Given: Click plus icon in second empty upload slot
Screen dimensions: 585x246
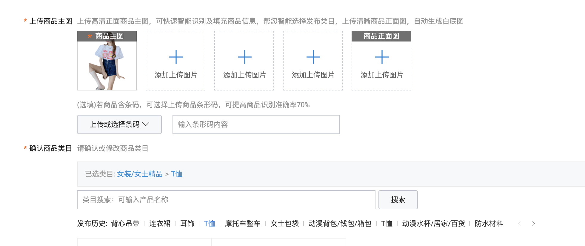Looking at the screenshot, I should pos(244,57).
